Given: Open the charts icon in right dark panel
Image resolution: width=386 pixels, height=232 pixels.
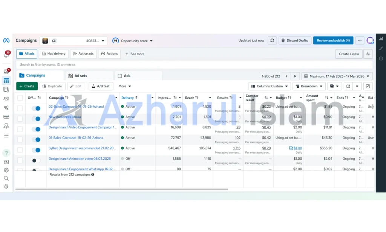Looking at the screenshot, I should (381, 39).
